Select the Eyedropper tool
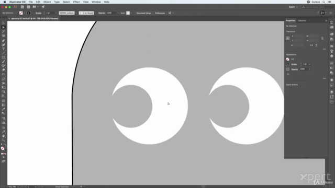The height and width of the screenshot is (188, 335). click(4, 109)
